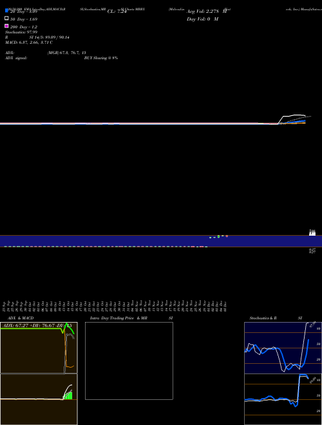Viewport: 322px width, 425px height.
Task: Click the 'Stochastics: 97.99' reading
Action: (x=21, y=32)
